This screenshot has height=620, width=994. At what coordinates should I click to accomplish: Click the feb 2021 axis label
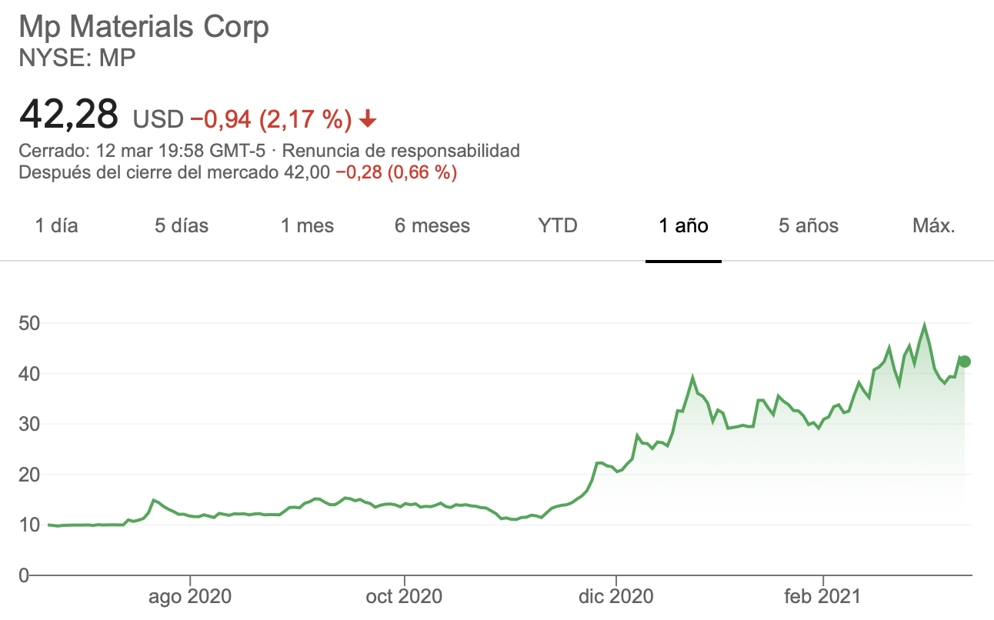coord(824,596)
